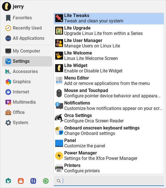Click the blue switch user icon
The width and height of the screenshot is (166, 188).
(33, 181)
